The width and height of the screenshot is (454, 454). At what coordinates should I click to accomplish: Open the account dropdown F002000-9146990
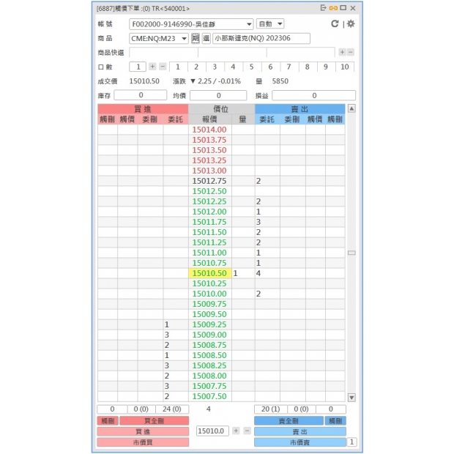click(x=191, y=24)
